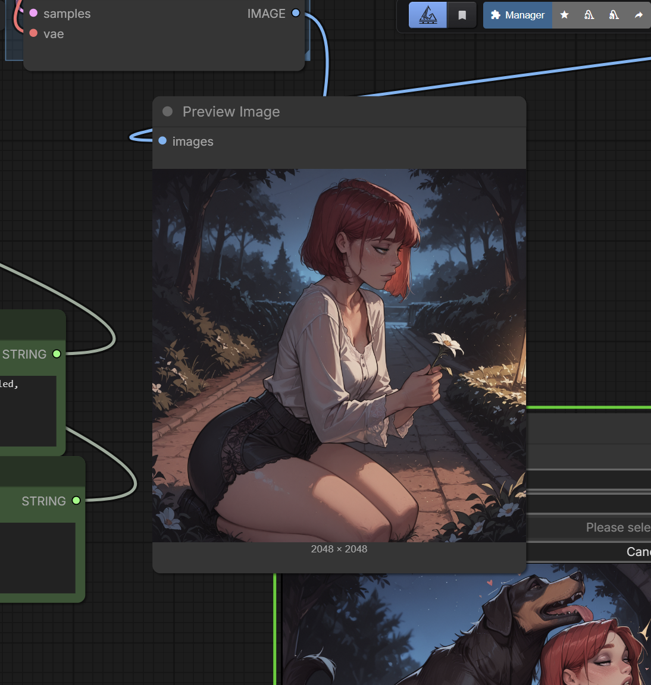Click the pink 'samples' input socket
The image size is (651, 685).
(33, 13)
